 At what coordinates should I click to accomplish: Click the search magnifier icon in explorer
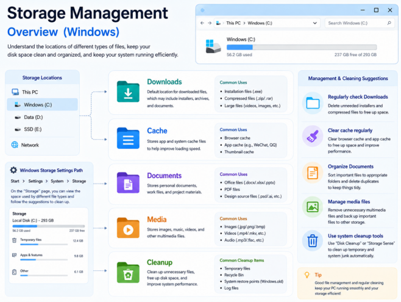(389, 23)
